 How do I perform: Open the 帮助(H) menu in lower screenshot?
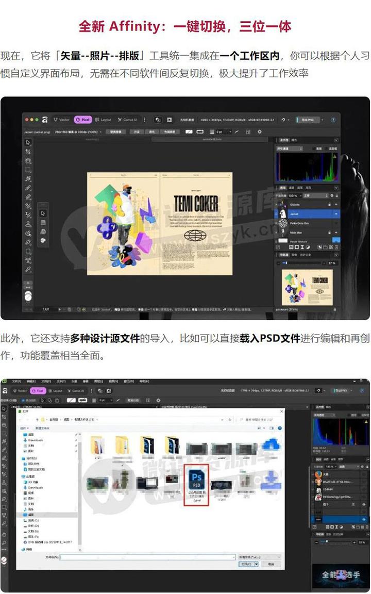coord(144,381)
